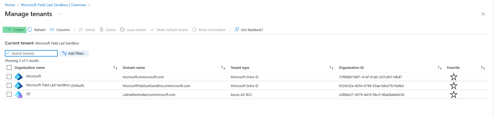
Task: Toggle the select-all tenants checkbox
Action: (x=9, y=68)
